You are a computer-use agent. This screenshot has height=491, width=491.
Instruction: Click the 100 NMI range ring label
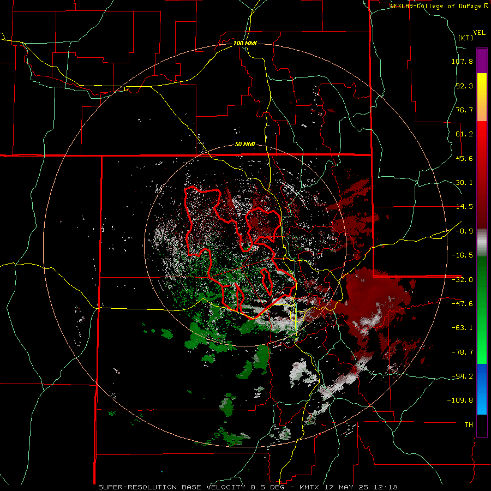coord(245,43)
